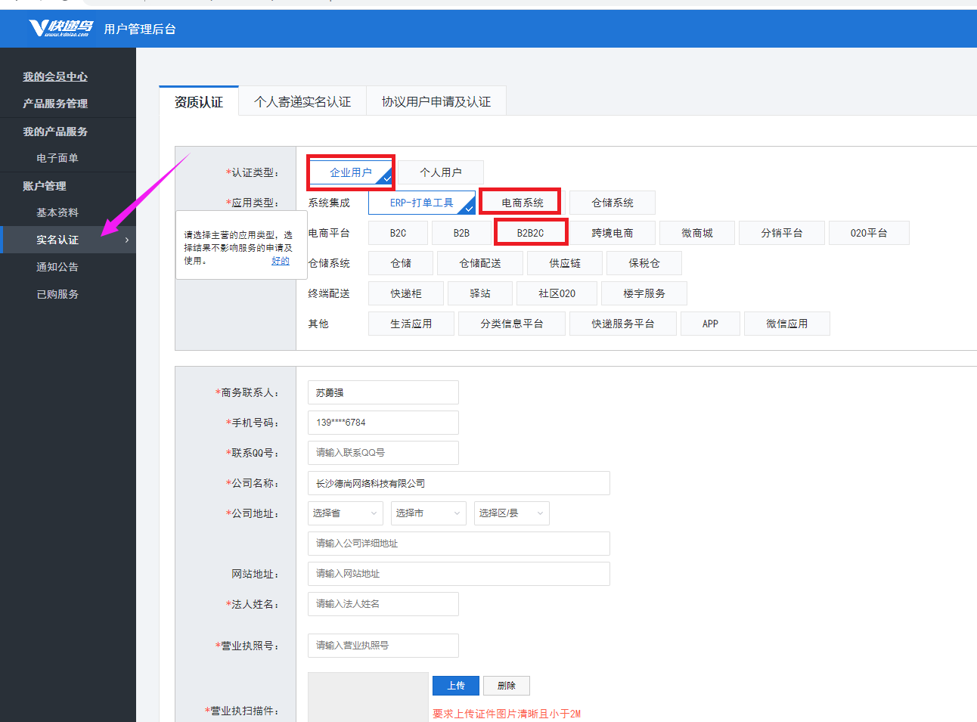Screen dimensions: 977x722
Task: Go to 基本资料 in sidebar
Action: (57, 212)
